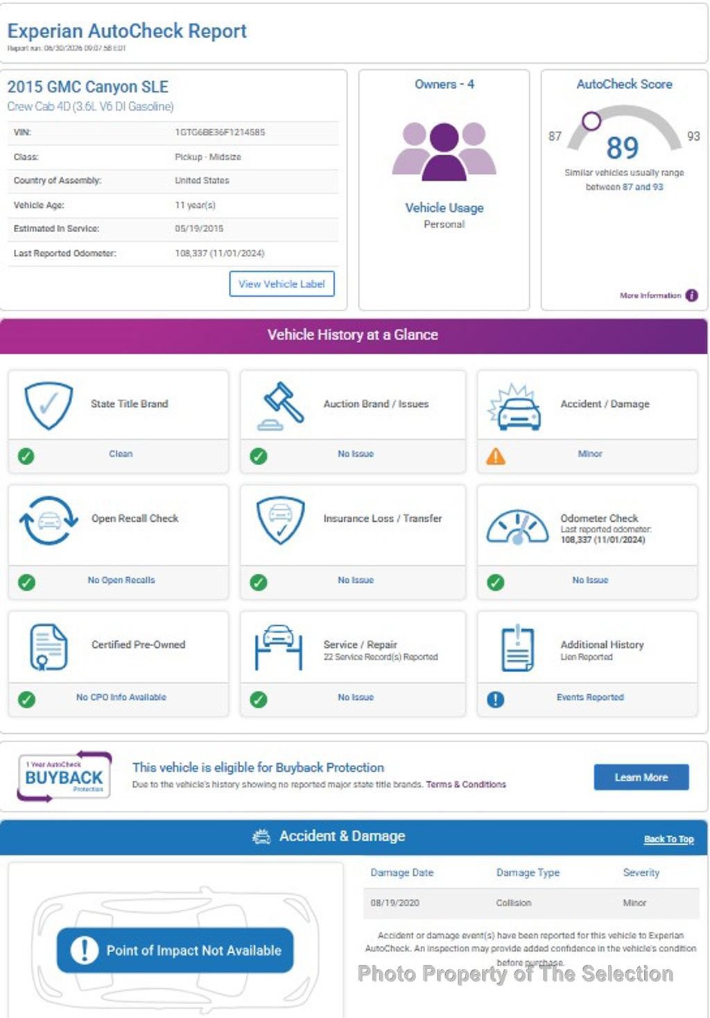Click the 22 Service Record(s) Reported text
Screen dimensions: 710x1018
(x=381, y=657)
